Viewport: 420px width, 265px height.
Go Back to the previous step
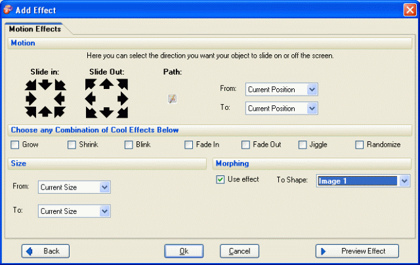pos(45,251)
